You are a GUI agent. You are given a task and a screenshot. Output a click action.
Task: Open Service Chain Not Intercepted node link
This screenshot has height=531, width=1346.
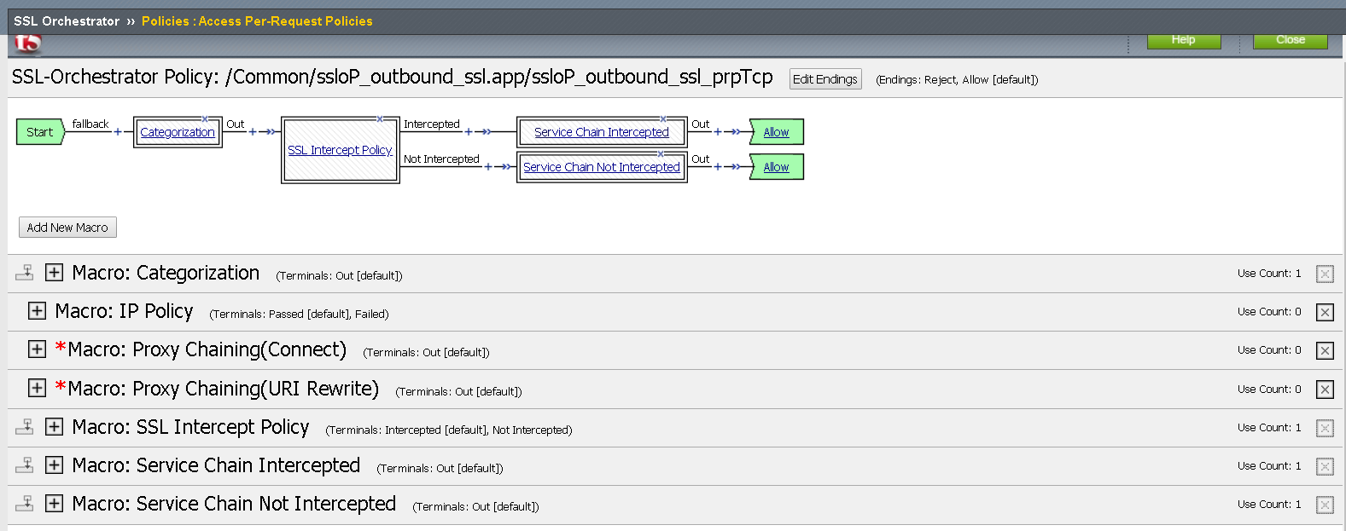[602, 167]
